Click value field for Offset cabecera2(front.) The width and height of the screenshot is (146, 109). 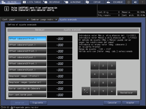point(60,51)
